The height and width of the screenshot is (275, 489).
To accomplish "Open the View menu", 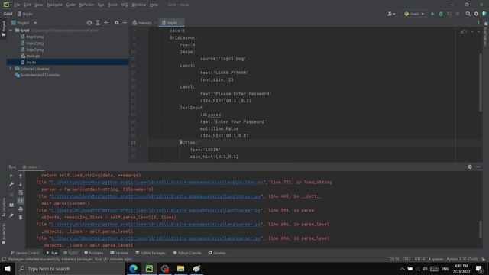I will click(x=38, y=5).
